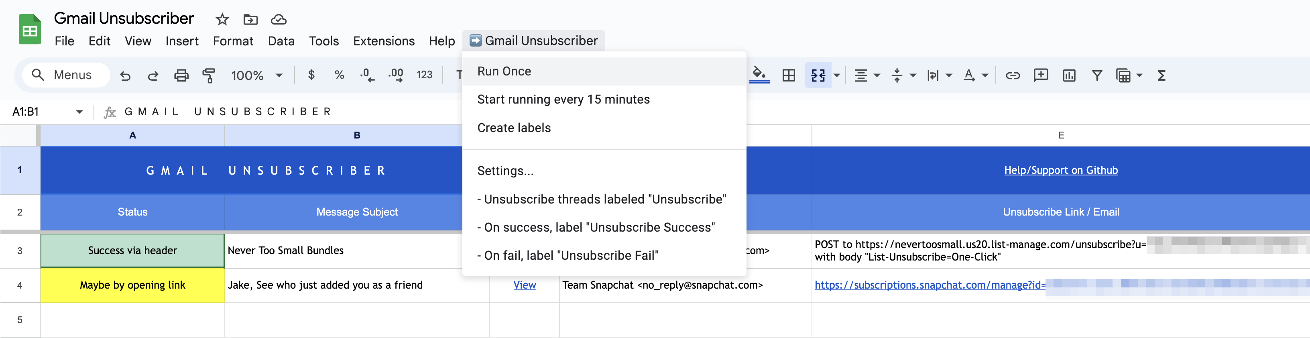Click the View link in row 4
The image size is (1310, 338).
[524, 285]
